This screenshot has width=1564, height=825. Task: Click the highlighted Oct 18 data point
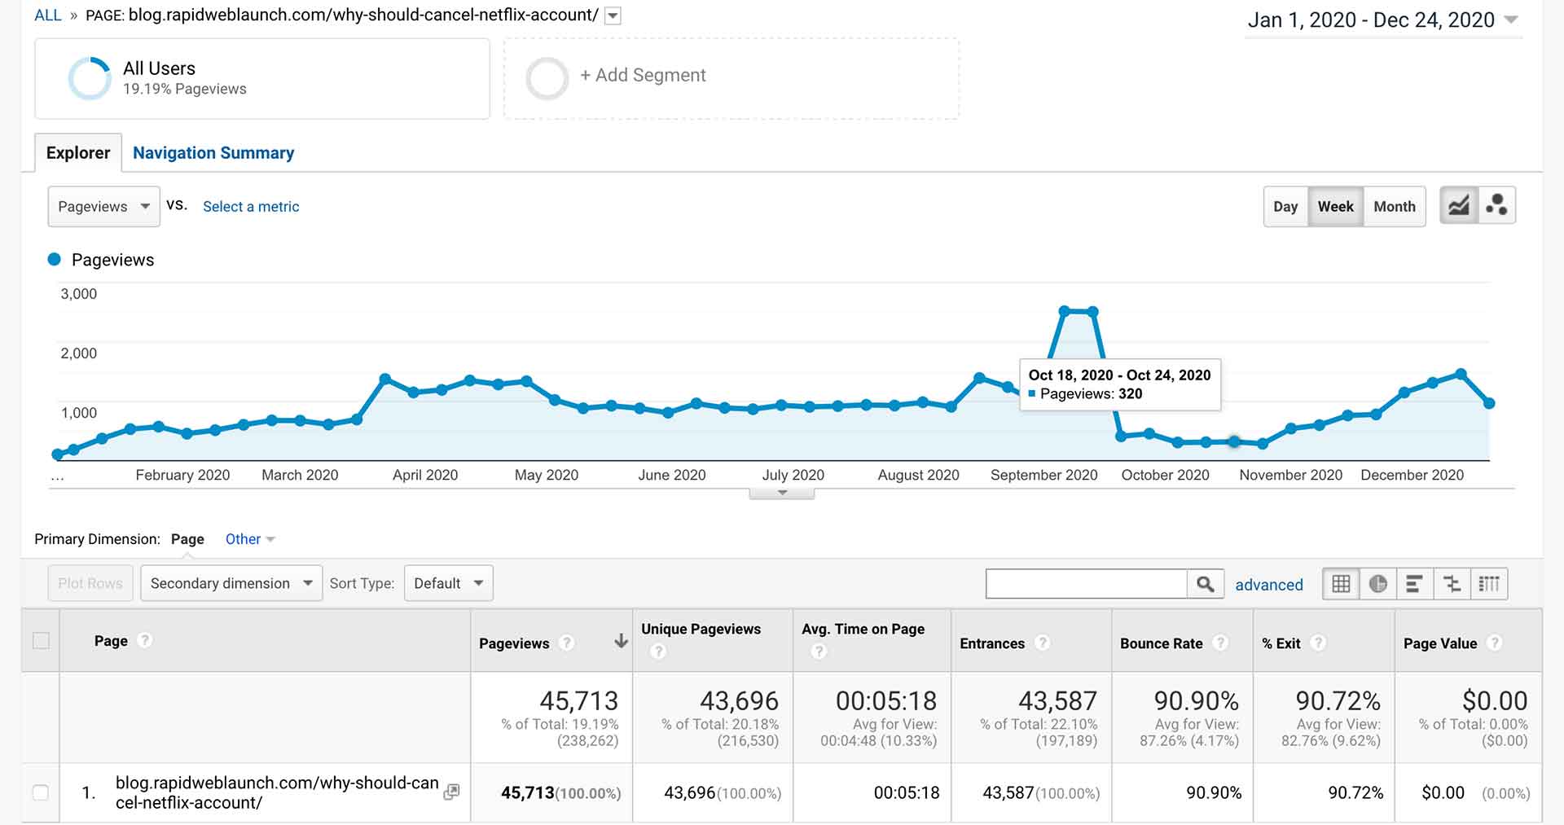pyautogui.click(x=1234, y=441)
